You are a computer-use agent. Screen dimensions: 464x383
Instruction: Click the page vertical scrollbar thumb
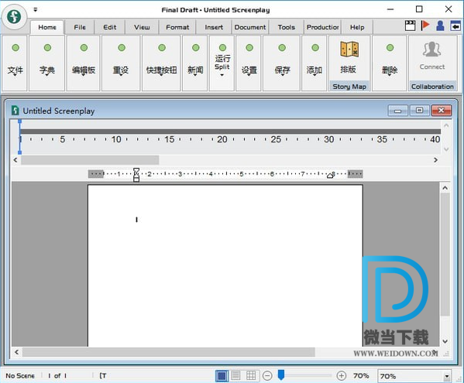click(x=445, y=255)
